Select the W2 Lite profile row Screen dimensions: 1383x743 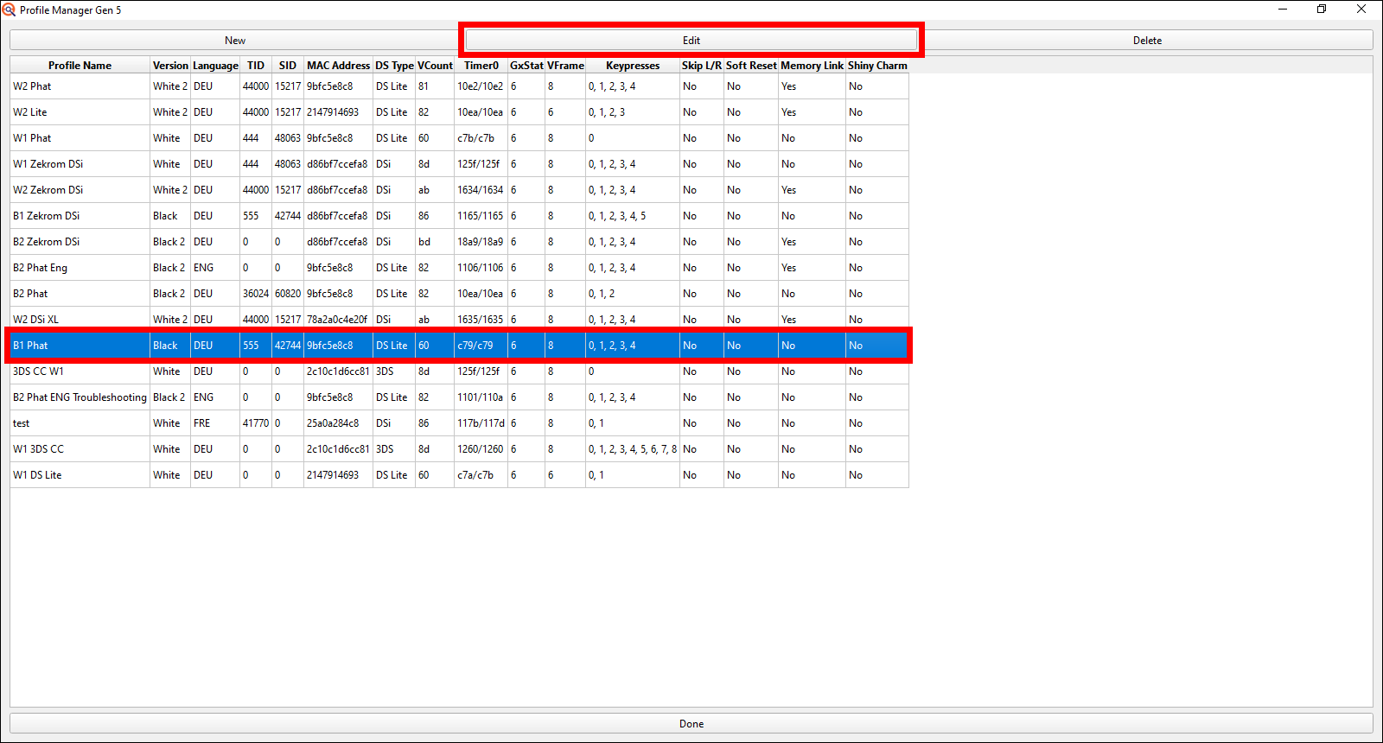[x=30, y=112]
